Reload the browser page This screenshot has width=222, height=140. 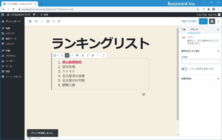(x=13, y=9)
